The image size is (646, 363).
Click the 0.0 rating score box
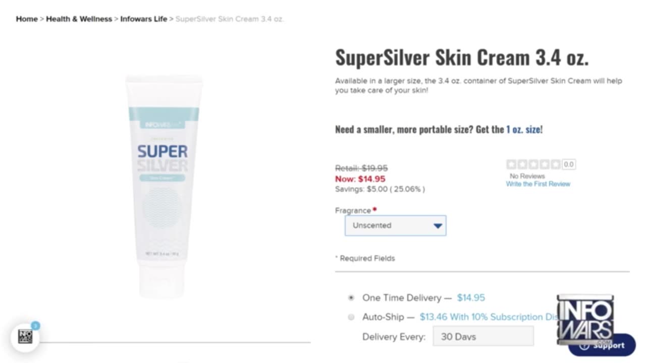pos(569,164)
